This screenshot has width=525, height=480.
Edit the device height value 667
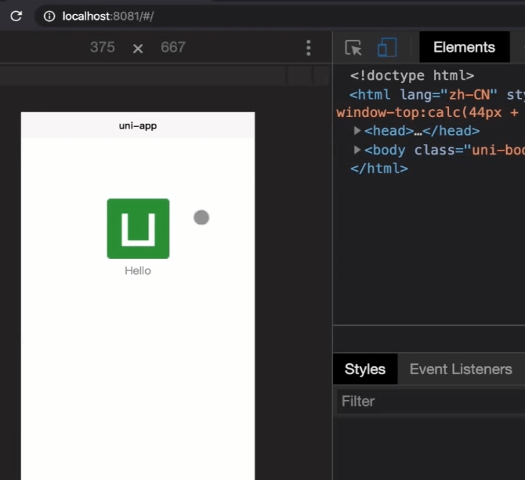pos(172,47)
